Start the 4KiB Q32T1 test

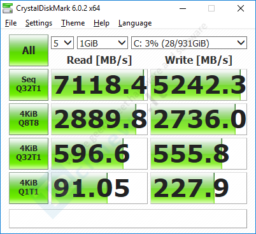click(29, 154)
